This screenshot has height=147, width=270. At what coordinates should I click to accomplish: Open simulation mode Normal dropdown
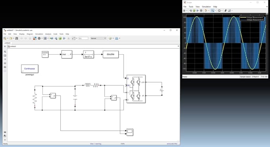pyautogui.click(x=98, y=38)
